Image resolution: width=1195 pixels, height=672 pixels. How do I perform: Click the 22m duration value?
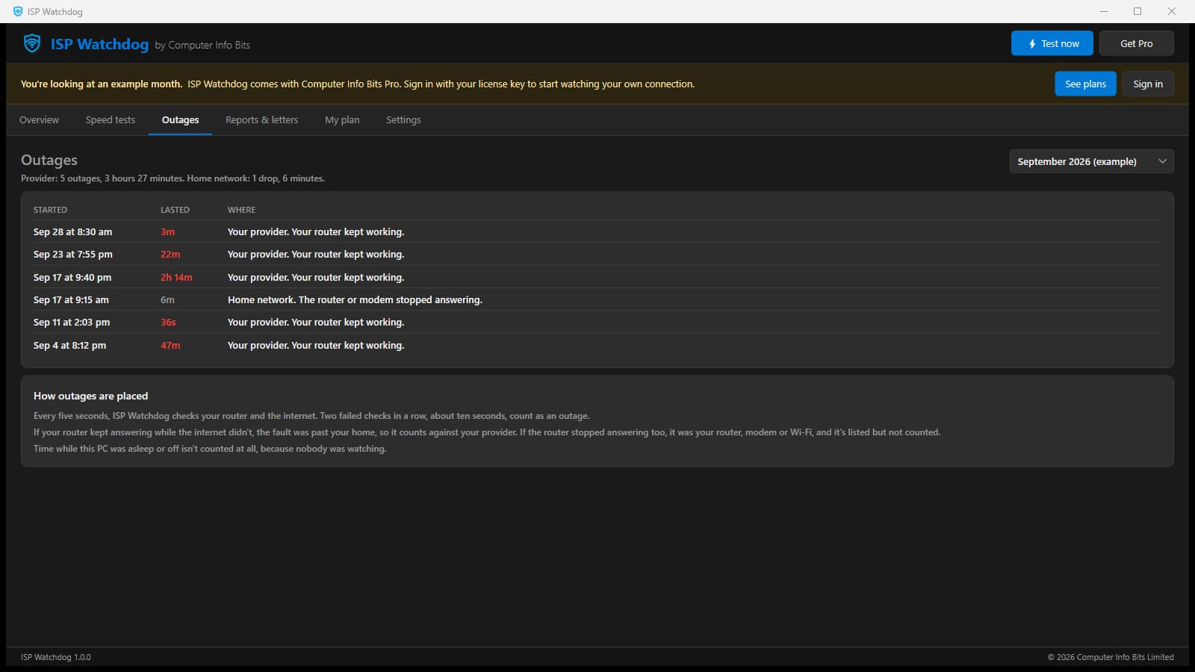(170, 254)
